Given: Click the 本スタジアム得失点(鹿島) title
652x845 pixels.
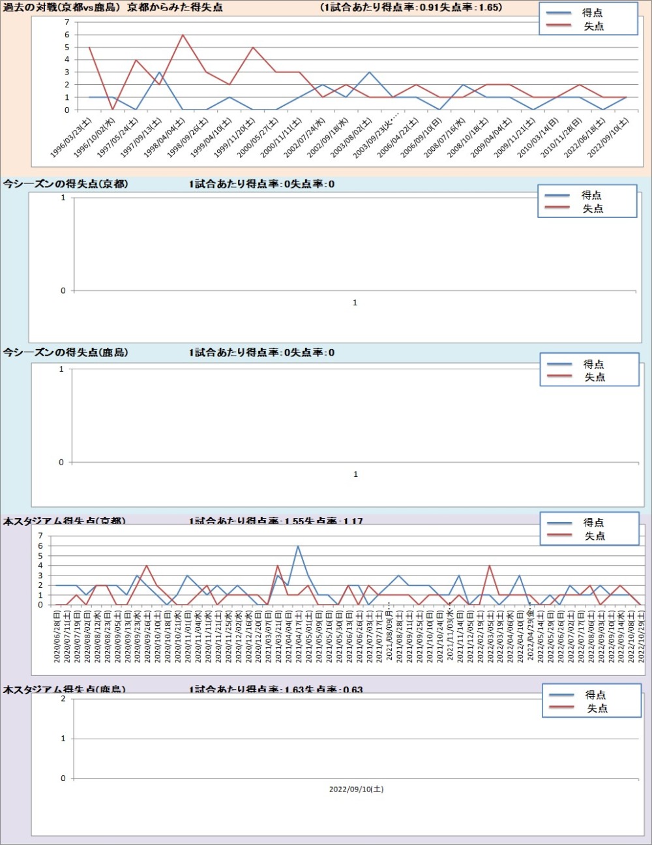Looking at the screenshot, I should tap(64, 689).
